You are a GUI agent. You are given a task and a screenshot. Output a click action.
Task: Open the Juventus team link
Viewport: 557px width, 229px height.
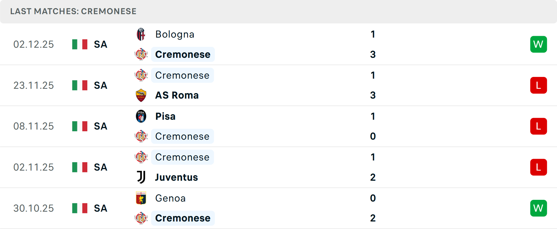pyautogui.click(x=176, y=177)
